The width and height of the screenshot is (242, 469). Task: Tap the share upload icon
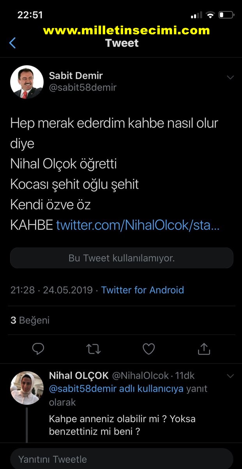coord(204,349)
